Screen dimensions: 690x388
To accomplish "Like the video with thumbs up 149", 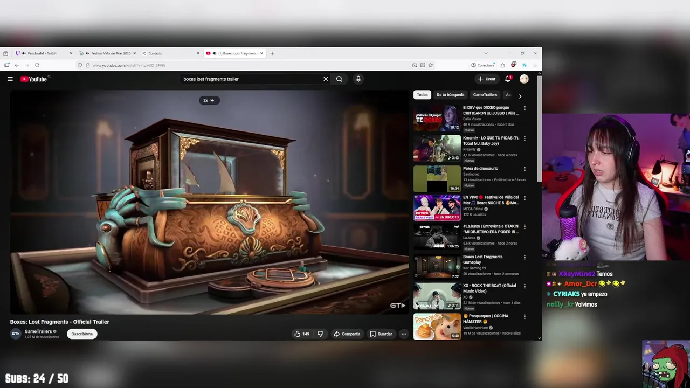I will click(301, 334).
